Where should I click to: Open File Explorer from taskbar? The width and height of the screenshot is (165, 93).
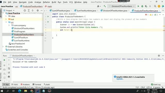pyautogui.click(x=26, y=91)
